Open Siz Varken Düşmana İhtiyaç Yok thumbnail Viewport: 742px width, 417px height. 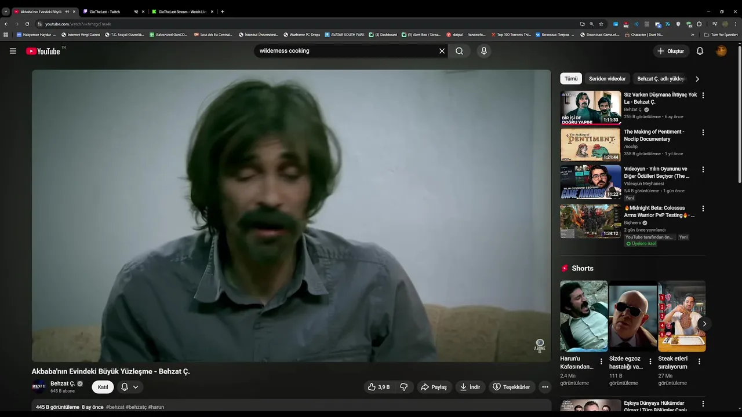pos(590,107)
